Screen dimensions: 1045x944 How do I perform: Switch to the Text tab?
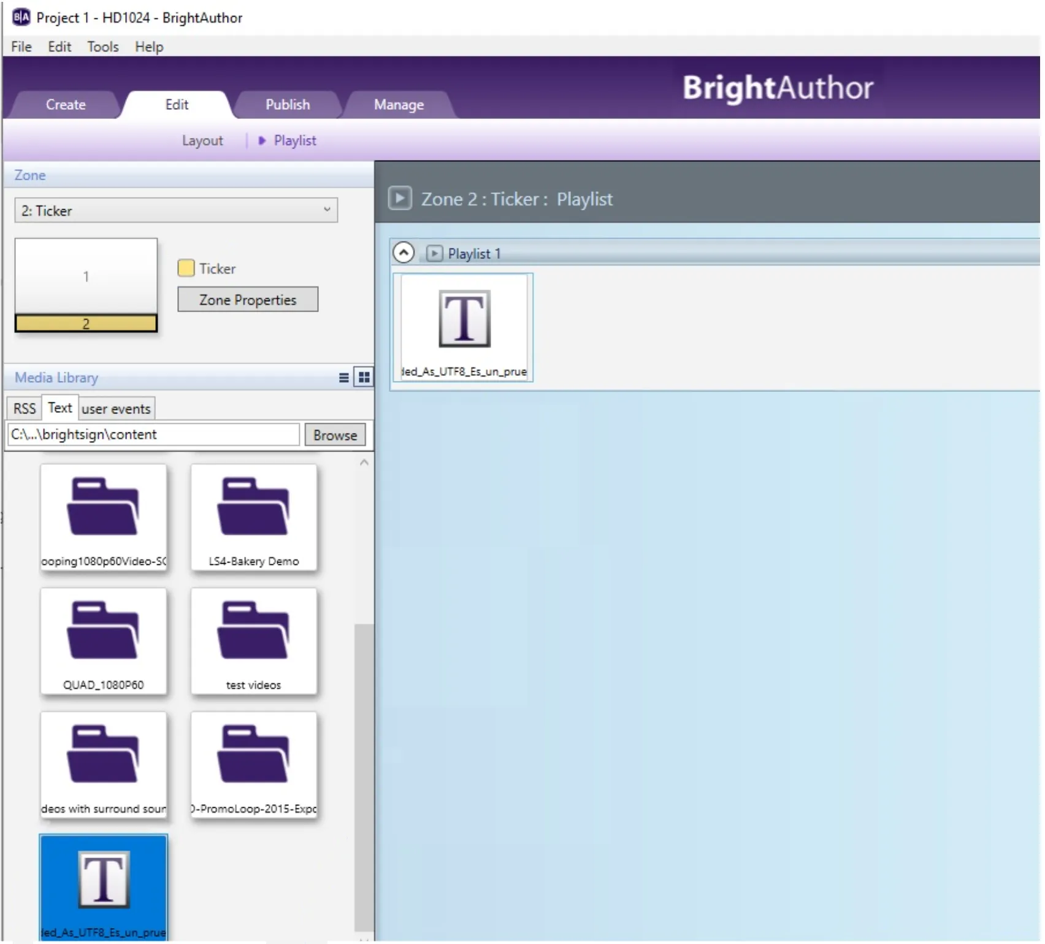60,408
